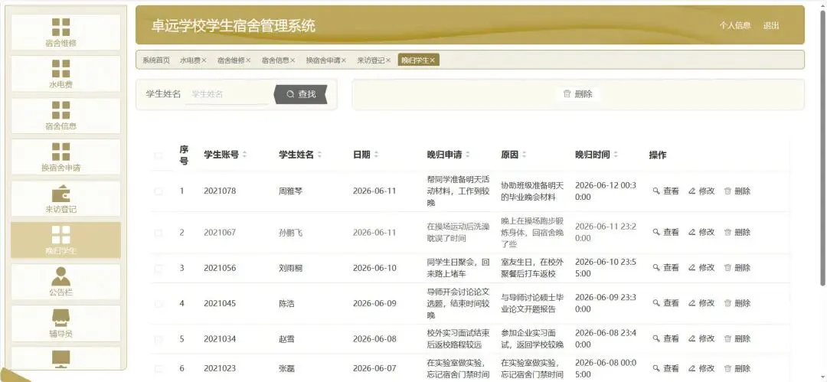Screen dimensions: 827x382
Task: Sort by 晚归申请 column
Action: coord(468,155)
